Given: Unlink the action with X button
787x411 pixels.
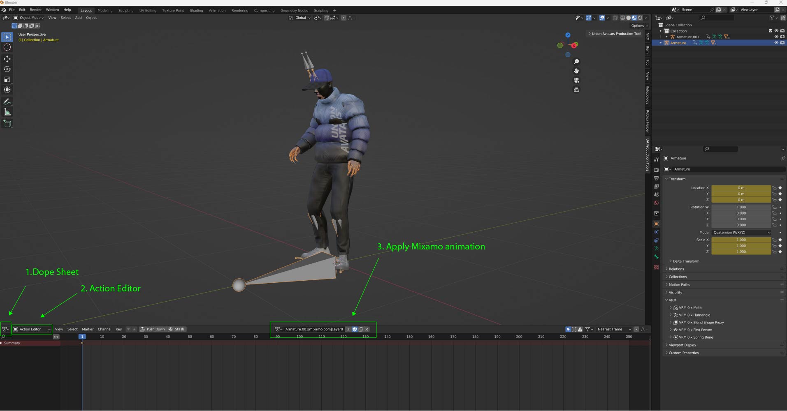Looking at the screenshot, I should point(367,329).
